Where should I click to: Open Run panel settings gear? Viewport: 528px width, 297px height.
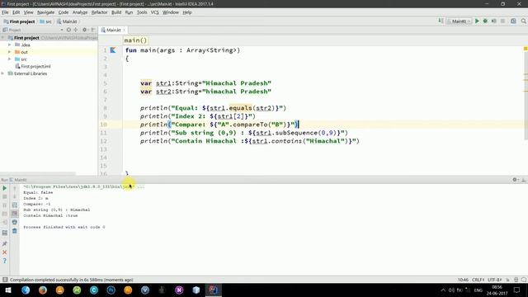tap(515, 180)
